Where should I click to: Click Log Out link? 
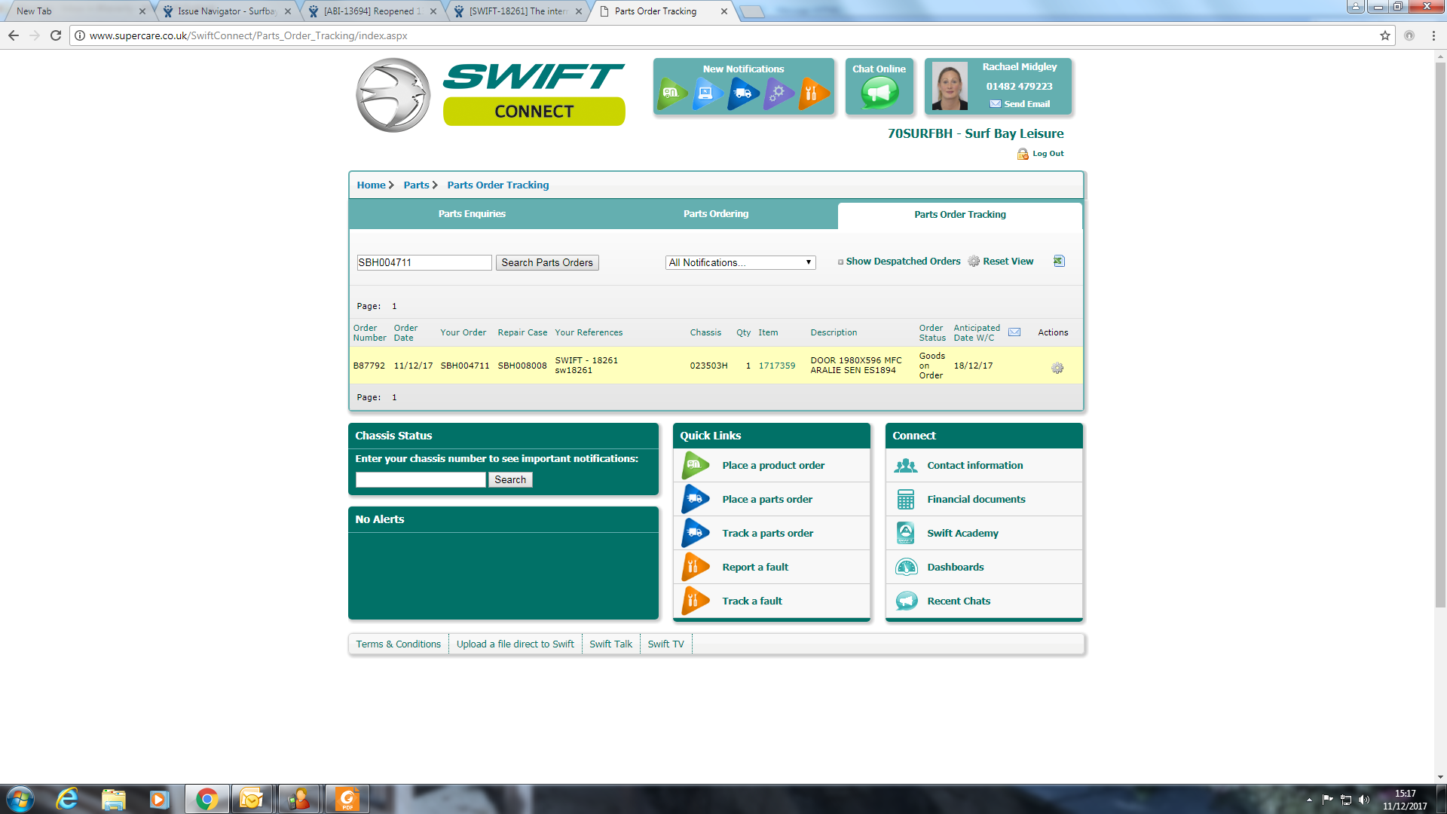pyautogui.click(x=1048, y=154)
